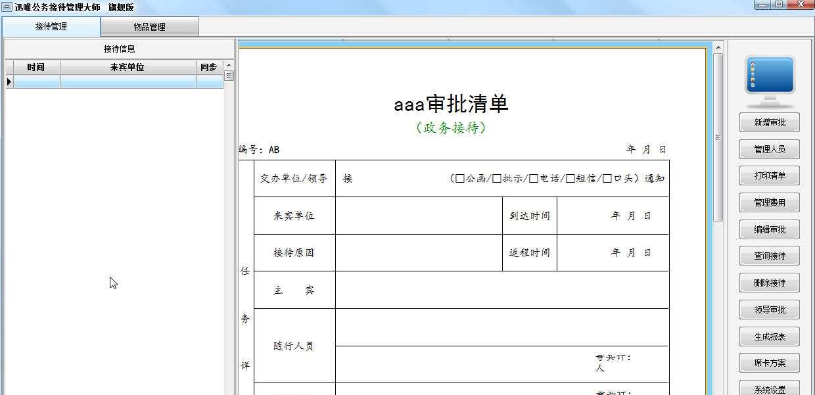Switch to the 物品管理 tab
This screenshot has width=815, height=395.
(149, 26)
